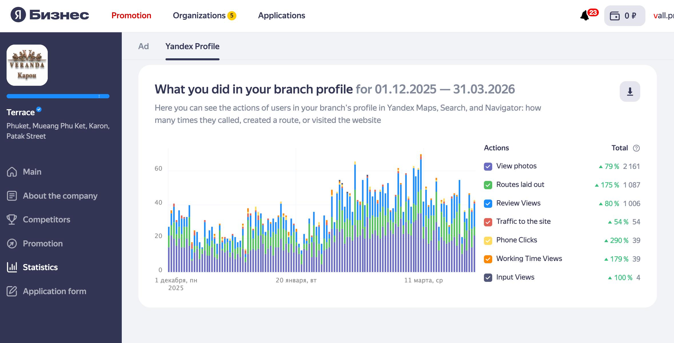Viewport: 674px width, 343px height.
Task: Click the Organizations count badge 5
Action: click(232, 15)
